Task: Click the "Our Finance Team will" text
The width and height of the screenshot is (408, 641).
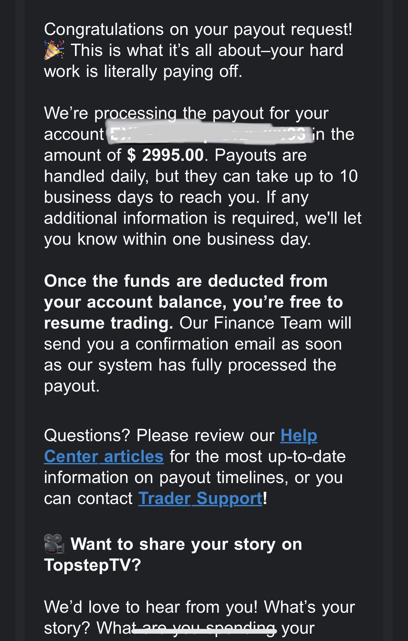Action: 265,323
